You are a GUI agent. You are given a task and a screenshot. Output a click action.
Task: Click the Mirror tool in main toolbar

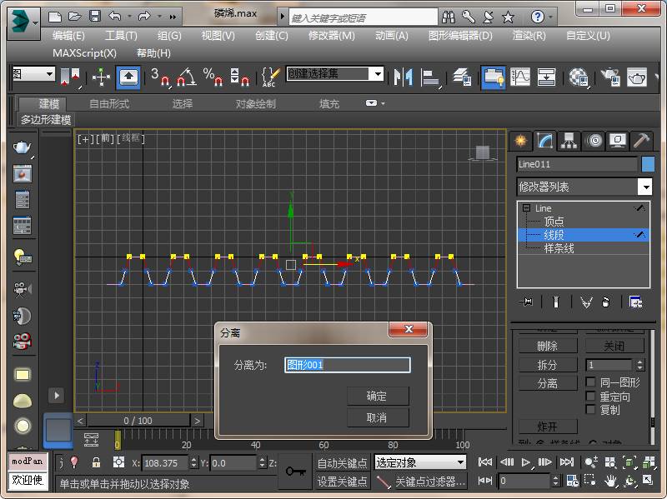(x=404, y=77)
